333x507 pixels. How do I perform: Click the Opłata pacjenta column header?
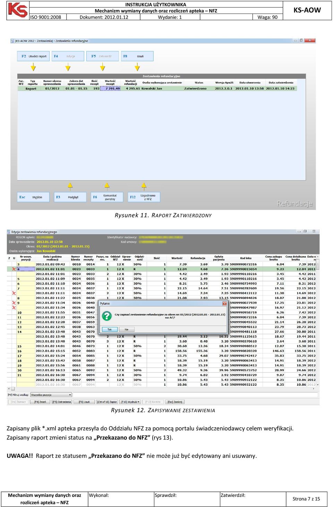click(x=219, y=258)
